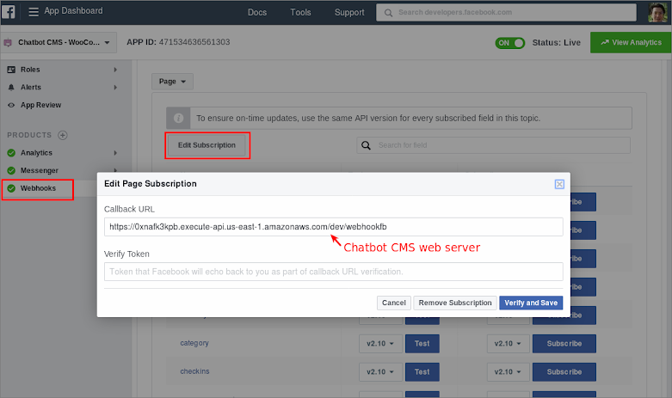This screenshot has height=398, width=672.
Task: Click the info icon in the notice banner
Action: (178, 118)
